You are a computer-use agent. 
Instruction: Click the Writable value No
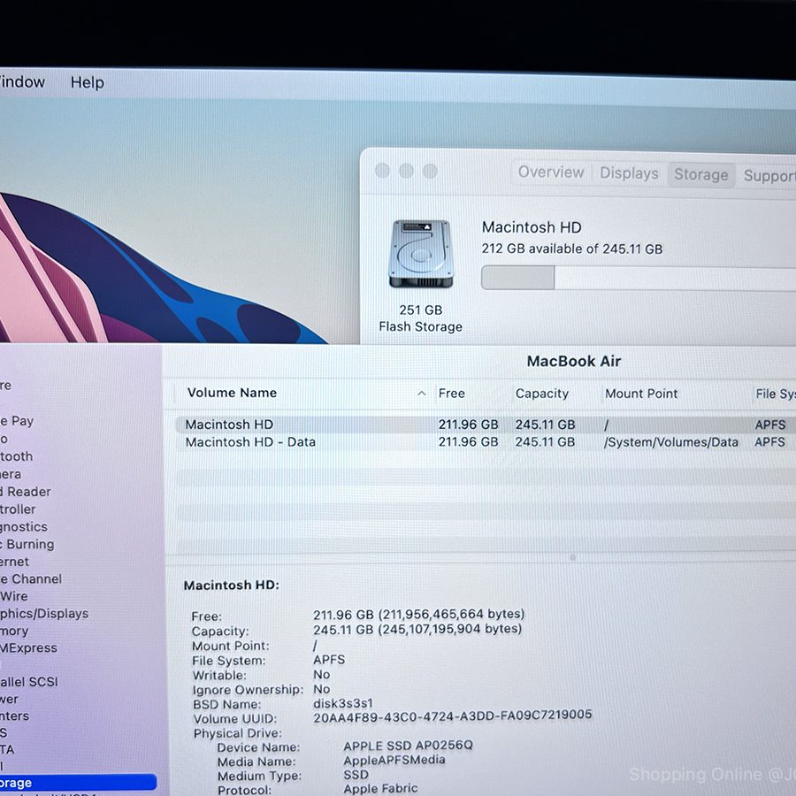tap(321, 674)
